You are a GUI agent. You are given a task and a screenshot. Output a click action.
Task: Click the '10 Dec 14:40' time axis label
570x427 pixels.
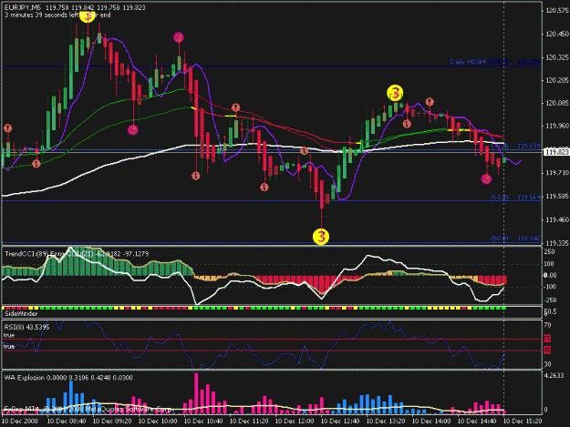477,422
